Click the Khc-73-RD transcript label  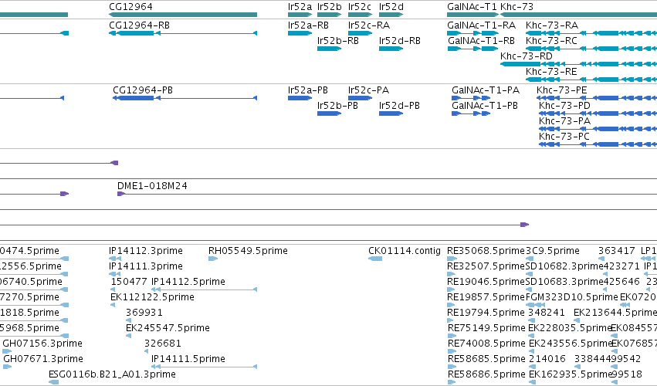(x=527, y=56)
